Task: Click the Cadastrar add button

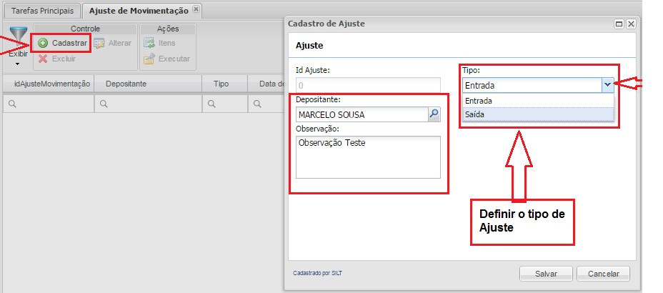Action: [x=62, y=44]
